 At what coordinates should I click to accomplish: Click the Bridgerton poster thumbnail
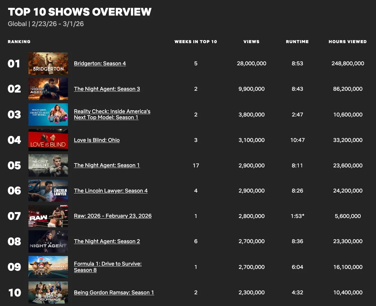(x=48, y=64)
